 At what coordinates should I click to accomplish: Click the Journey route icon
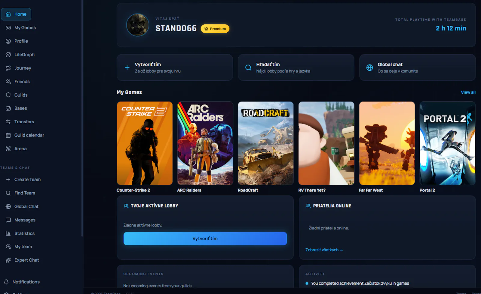click(x=8, y=68)
